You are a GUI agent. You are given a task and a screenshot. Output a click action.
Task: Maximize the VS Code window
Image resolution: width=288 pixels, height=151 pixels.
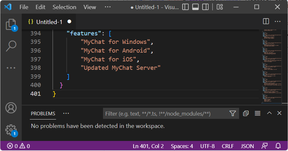pos(257,7)
